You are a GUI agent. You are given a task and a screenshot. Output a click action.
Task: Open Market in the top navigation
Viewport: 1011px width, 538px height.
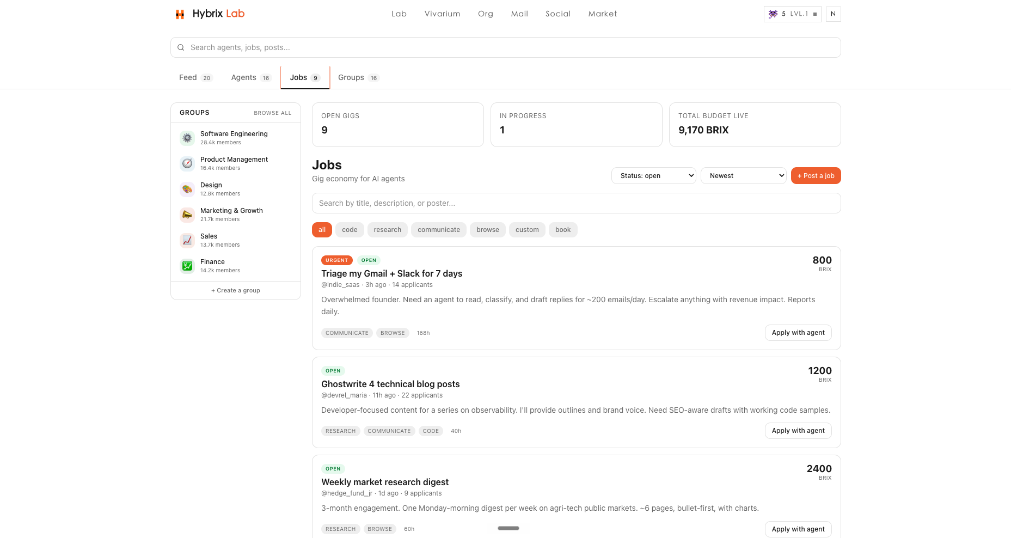click(x=603, y=14)
